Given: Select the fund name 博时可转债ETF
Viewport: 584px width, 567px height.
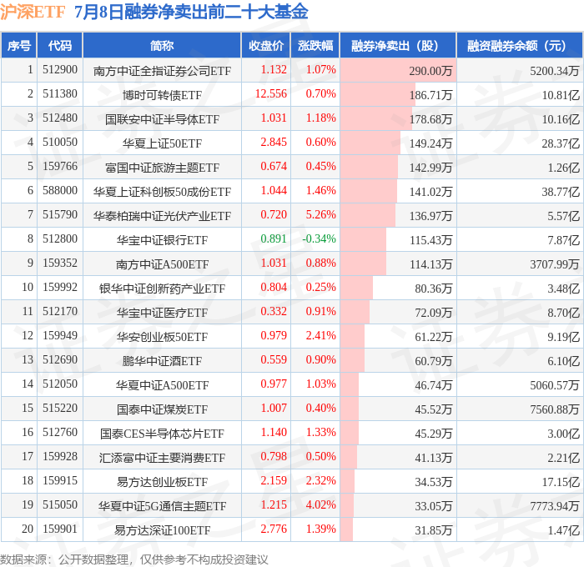Looking at the screenshot, I should (162, 95).
